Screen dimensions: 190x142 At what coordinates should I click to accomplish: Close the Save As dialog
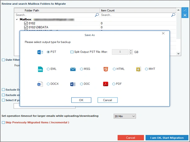163,33
